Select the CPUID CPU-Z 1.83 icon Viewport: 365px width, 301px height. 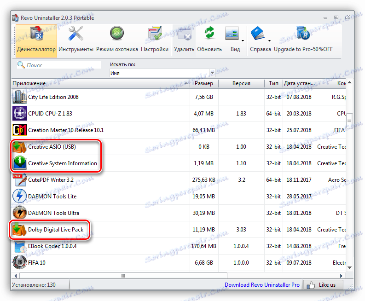[19, 113]
